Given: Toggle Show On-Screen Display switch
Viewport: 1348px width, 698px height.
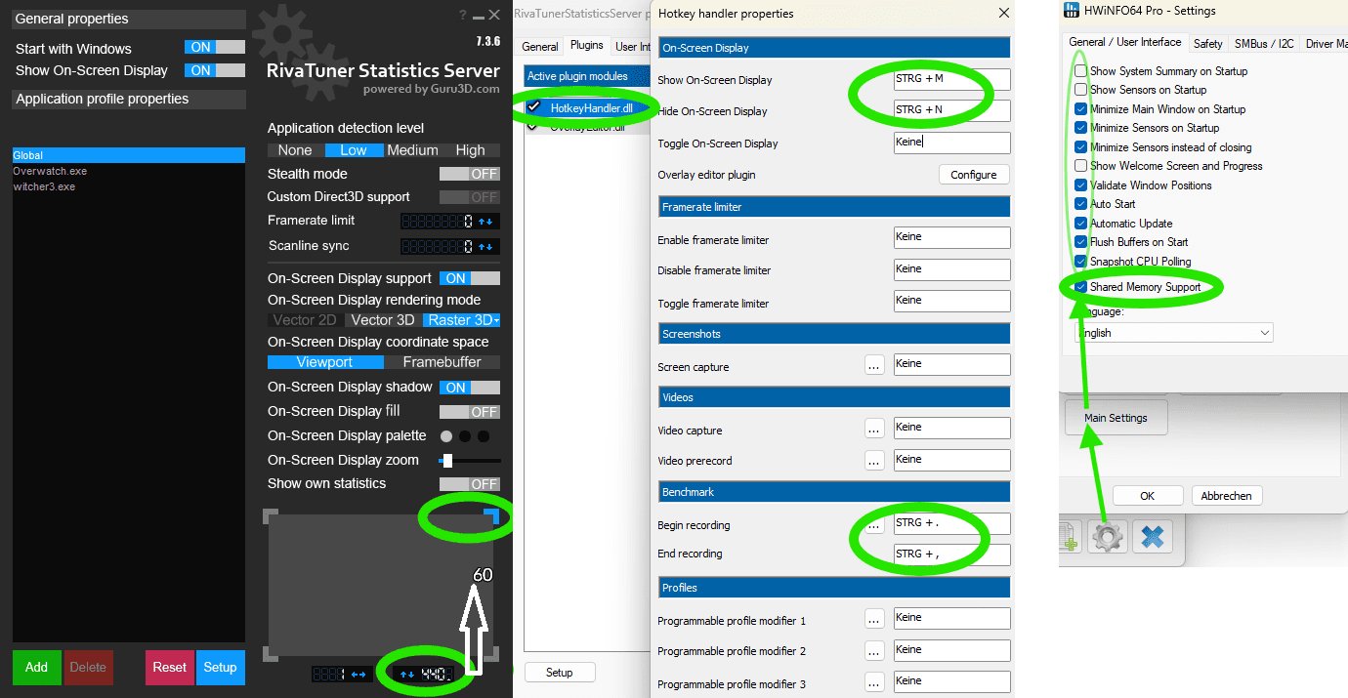Looking at the screenshot, I should [x=215, y=70].
